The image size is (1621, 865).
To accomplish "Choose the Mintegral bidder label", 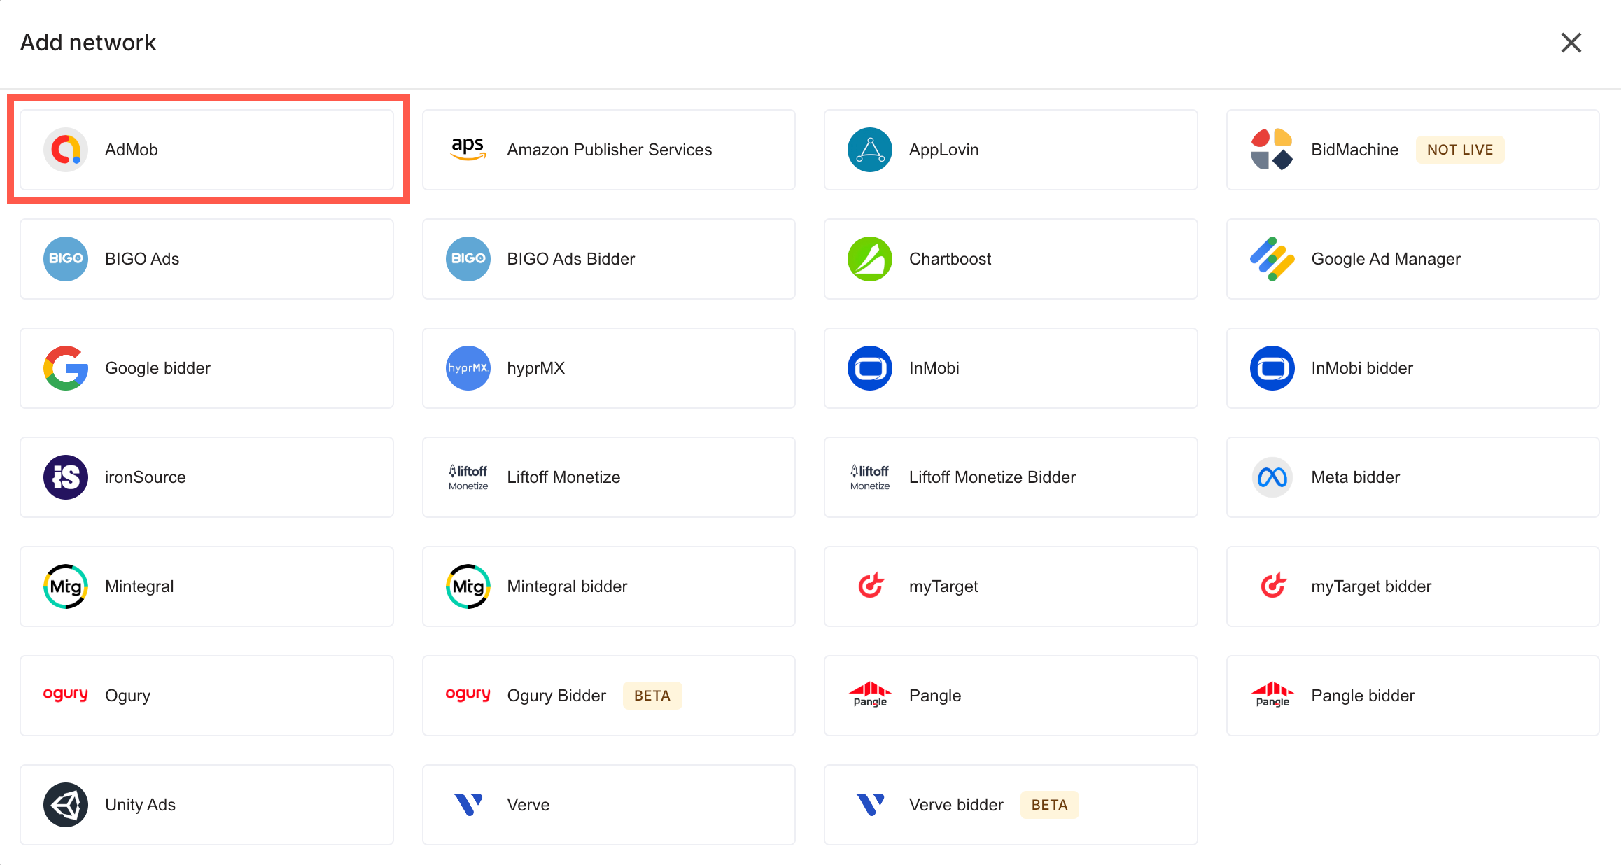I will tap(568, 586).
